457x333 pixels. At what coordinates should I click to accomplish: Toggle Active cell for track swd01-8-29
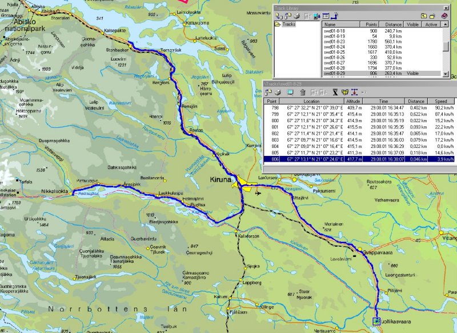[x=431, y=74]
